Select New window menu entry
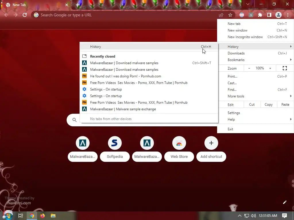 tap(256, 30)
